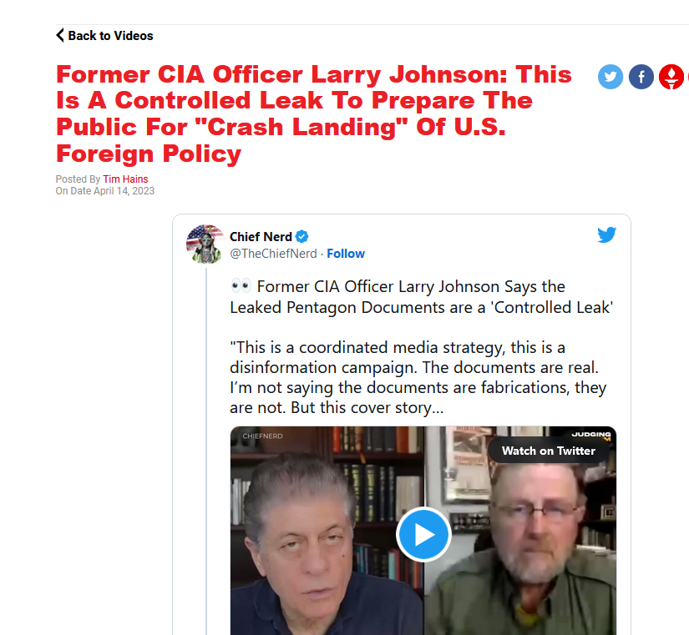The image size is (689, 635).
Task: Follow the Chief Nerd account
Action: click(x=346, y=254)
